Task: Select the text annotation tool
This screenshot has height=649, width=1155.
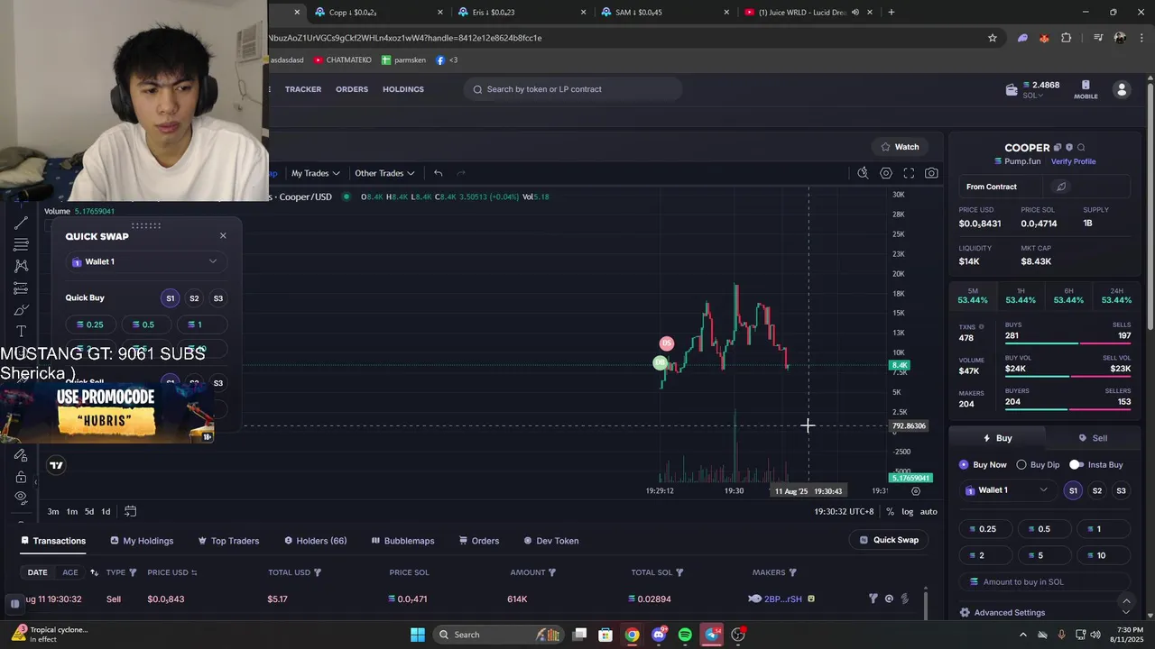Action: 22,332
